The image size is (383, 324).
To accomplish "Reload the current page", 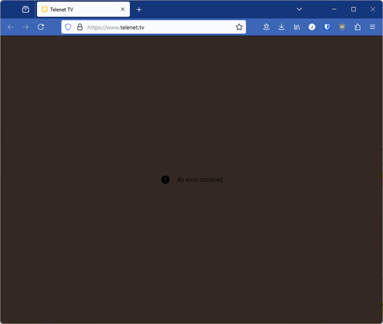I will tap(41, 27).
